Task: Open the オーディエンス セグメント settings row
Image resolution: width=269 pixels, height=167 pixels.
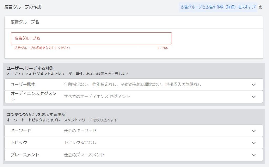Action: point(131,97)
